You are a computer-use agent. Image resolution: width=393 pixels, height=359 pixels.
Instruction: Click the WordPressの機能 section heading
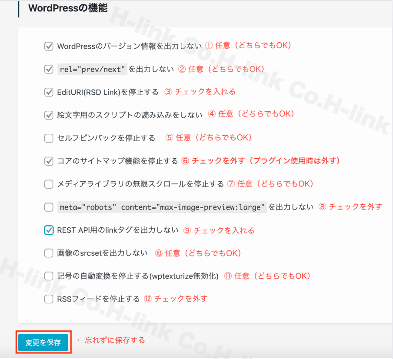67,7
